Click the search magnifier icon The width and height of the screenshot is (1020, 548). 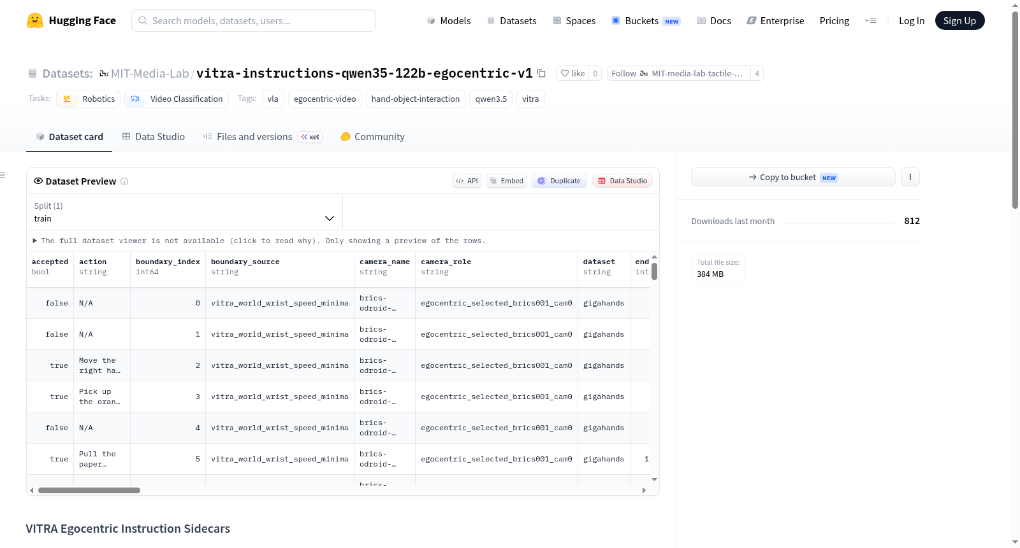(143, 20)
